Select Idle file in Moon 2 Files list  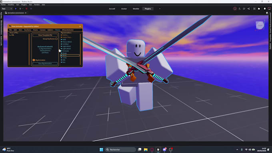[12, 35]
